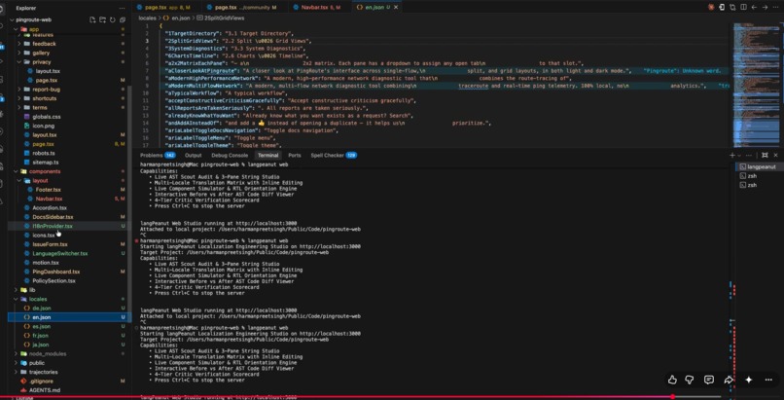This screenshot has width=784, height=400.
Task: Open Explorer's more actions ellipsis
Action: coord(122,8)
